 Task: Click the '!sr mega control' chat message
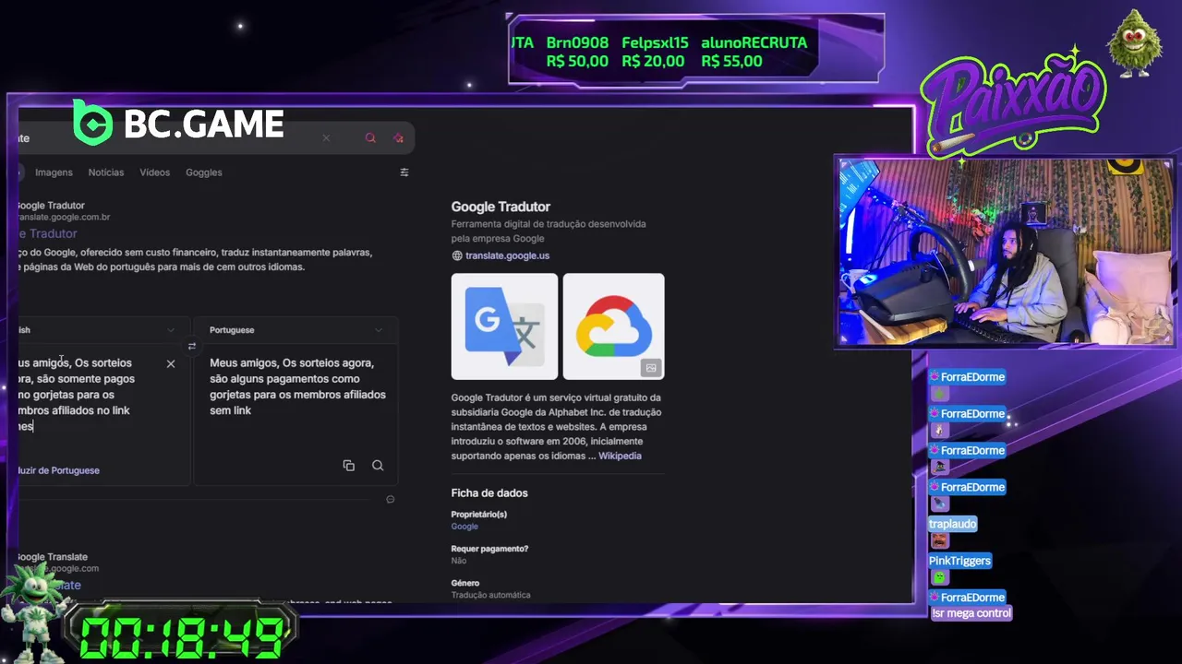(x=971, y=613)
